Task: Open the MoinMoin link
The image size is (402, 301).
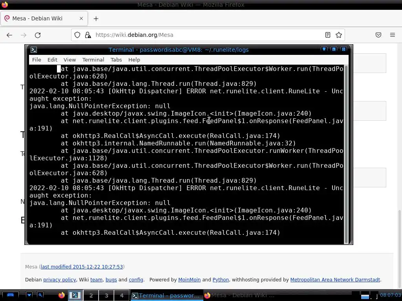Action: pyautogui.click(x=189, y=280)
